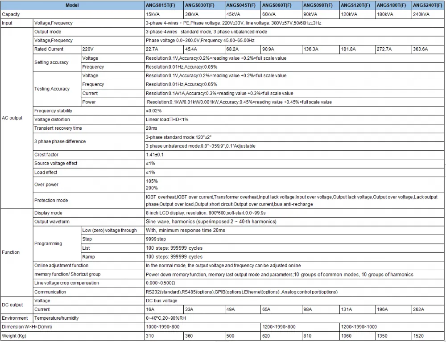
Task: Click the Input voltage specification text
Action: tap(234, 23)
